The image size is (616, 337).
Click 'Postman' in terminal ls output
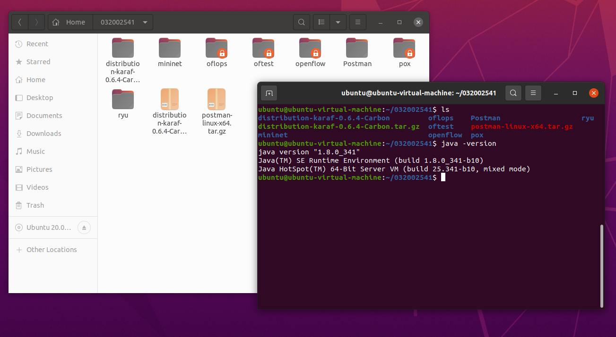[486, 118]
